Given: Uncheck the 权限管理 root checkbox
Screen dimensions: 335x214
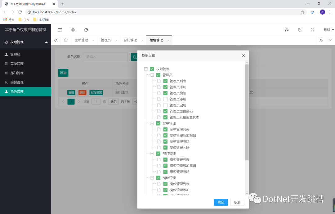Looking at the screenshot, I should click(x=152, y=69).
